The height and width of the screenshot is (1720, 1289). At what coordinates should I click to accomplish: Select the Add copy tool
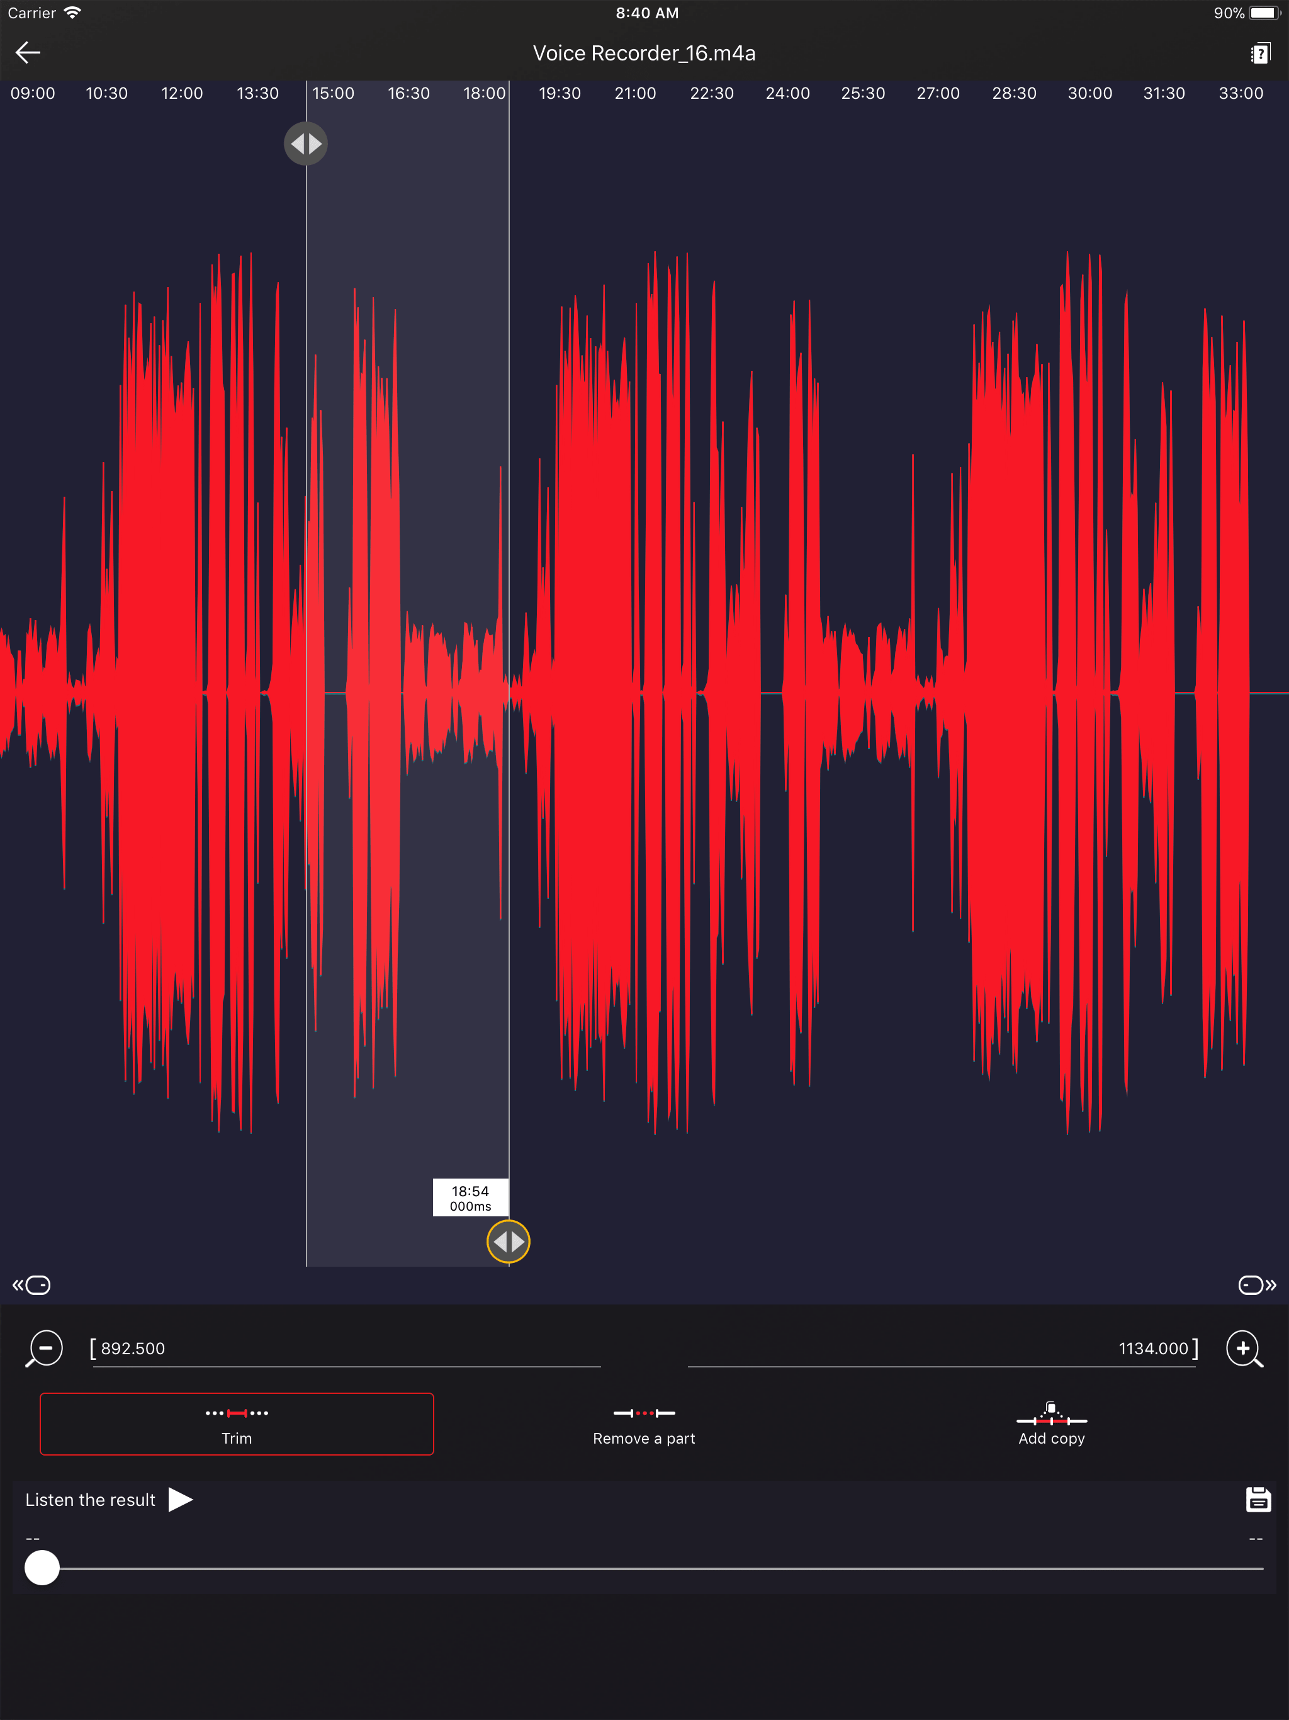tap(1051, 1423)
